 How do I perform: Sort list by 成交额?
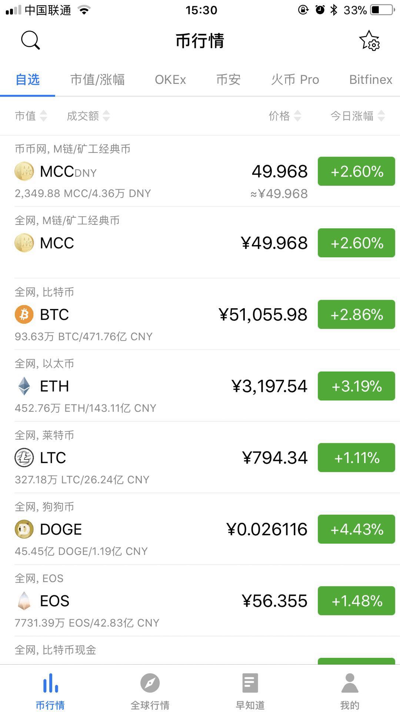pos(88,116)
